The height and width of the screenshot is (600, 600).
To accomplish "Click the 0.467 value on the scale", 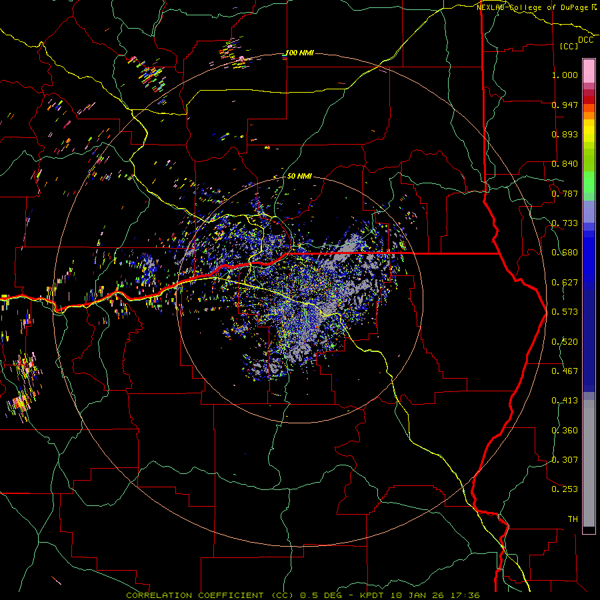I will 565,371.
